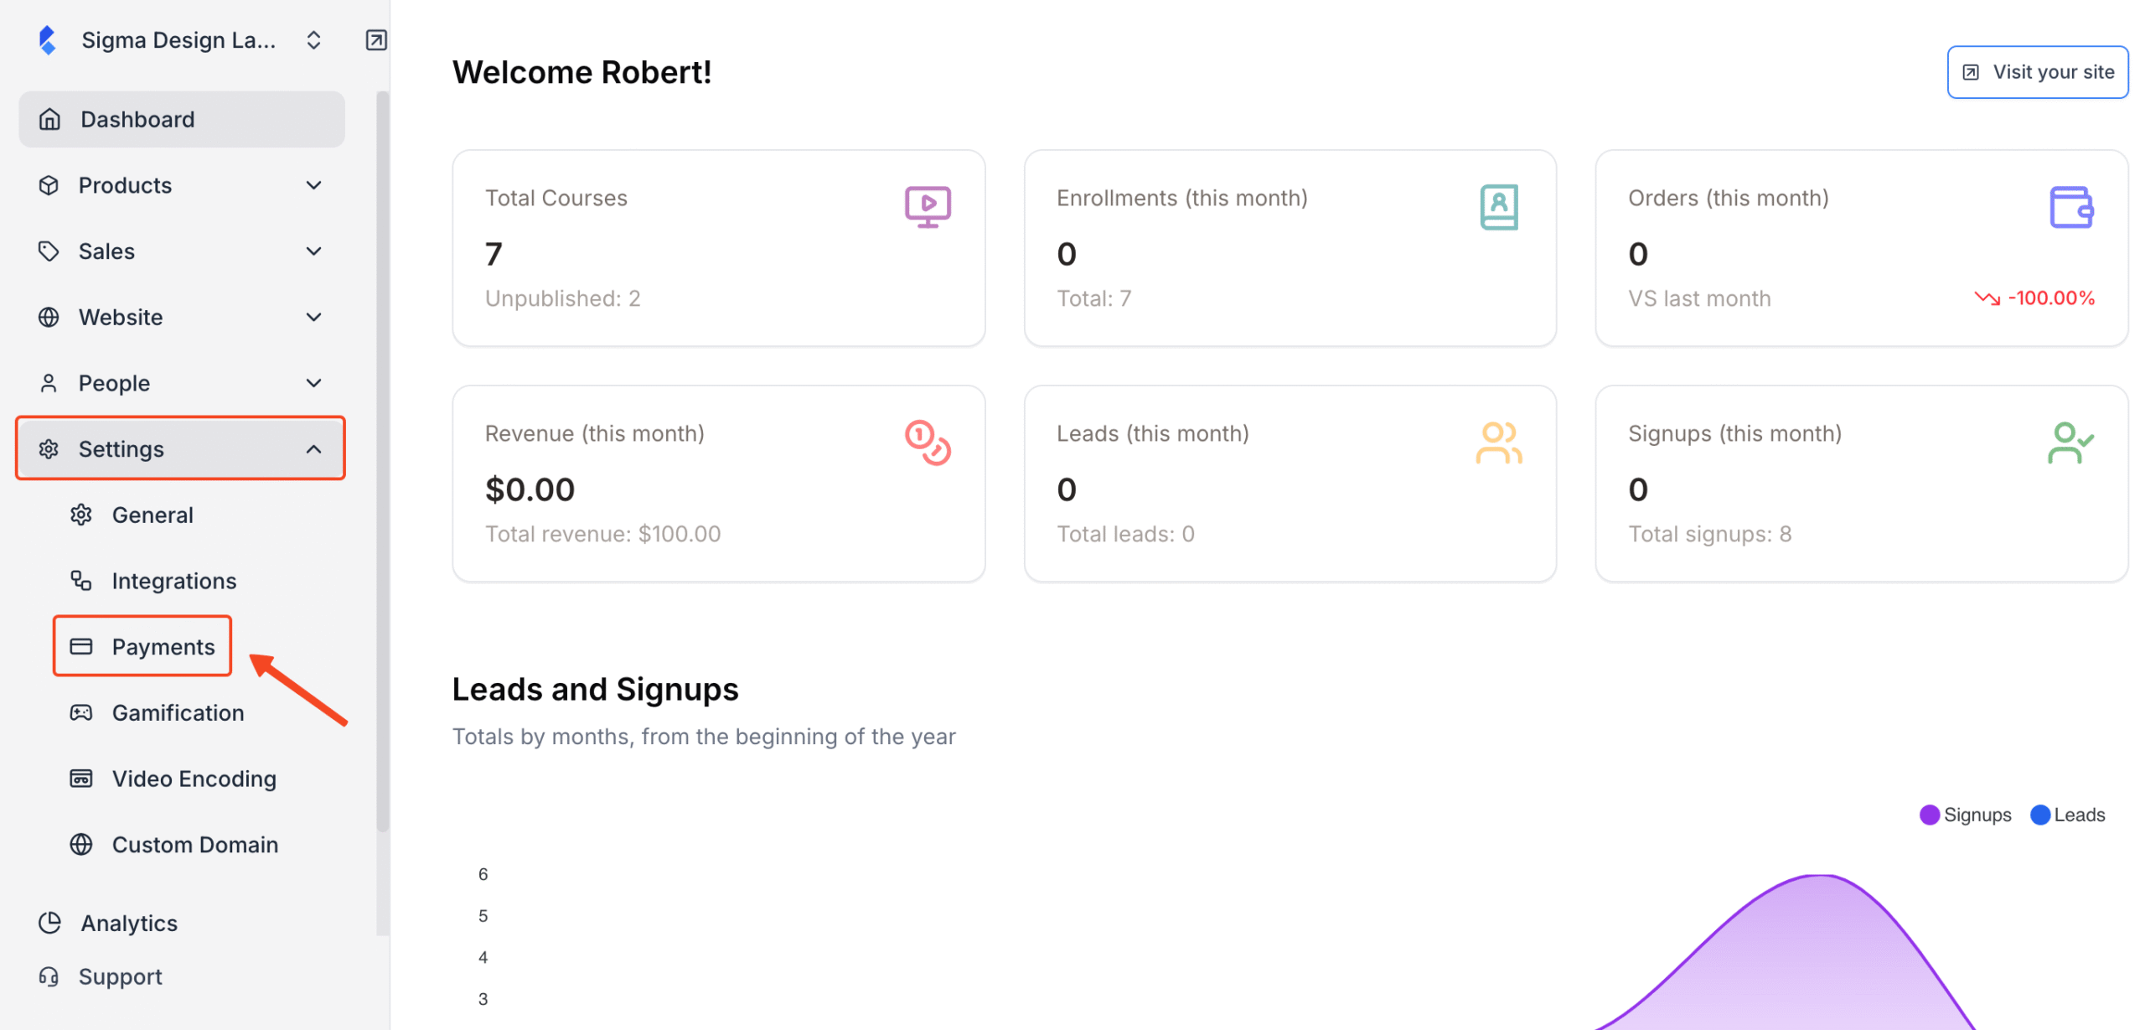This screenshot has width=2145, height=1030.
Task: Click the Products box icon
Action: (x=49, y=185)
